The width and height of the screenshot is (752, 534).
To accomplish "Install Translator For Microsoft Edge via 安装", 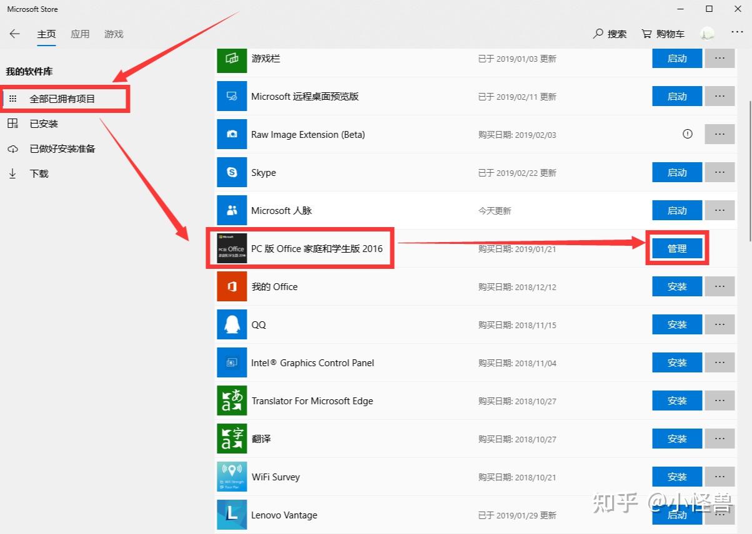I will [677, 401].
